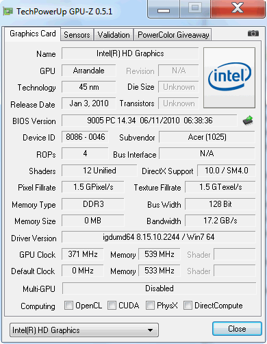The width and height of the screenshot is (267, 344).
Task: Click the Driver Version label
Action: (34, 238)
